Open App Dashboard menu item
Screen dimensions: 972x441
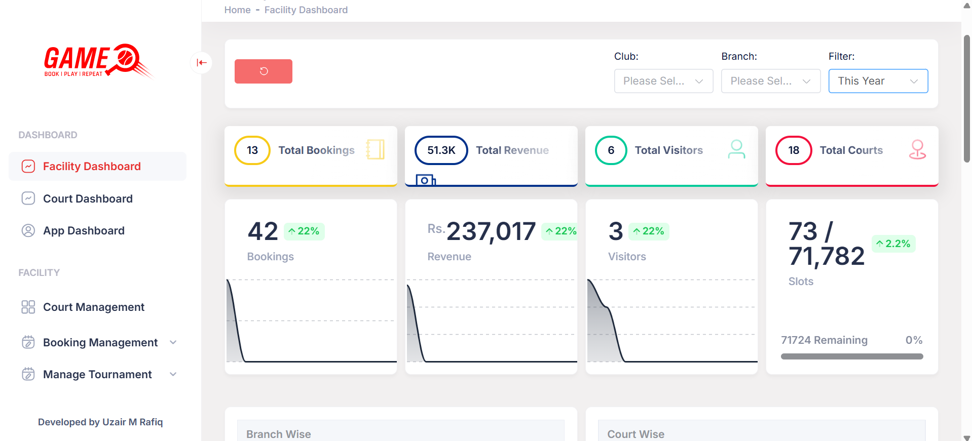pyautogui.click(x=97, y=230)
